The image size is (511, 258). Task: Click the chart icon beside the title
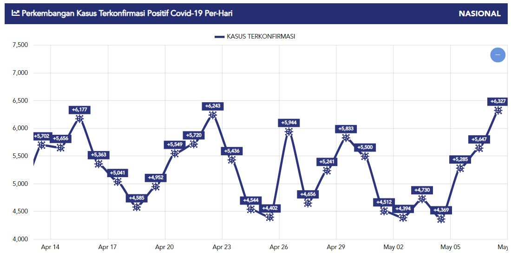[16, 13]
